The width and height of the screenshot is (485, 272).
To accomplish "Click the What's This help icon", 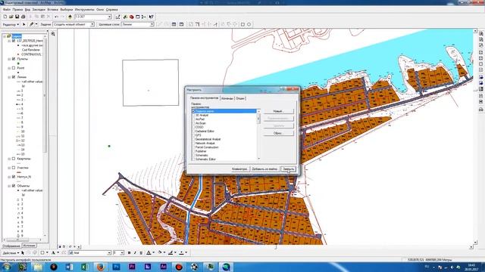I will click(x=151, y=17).
